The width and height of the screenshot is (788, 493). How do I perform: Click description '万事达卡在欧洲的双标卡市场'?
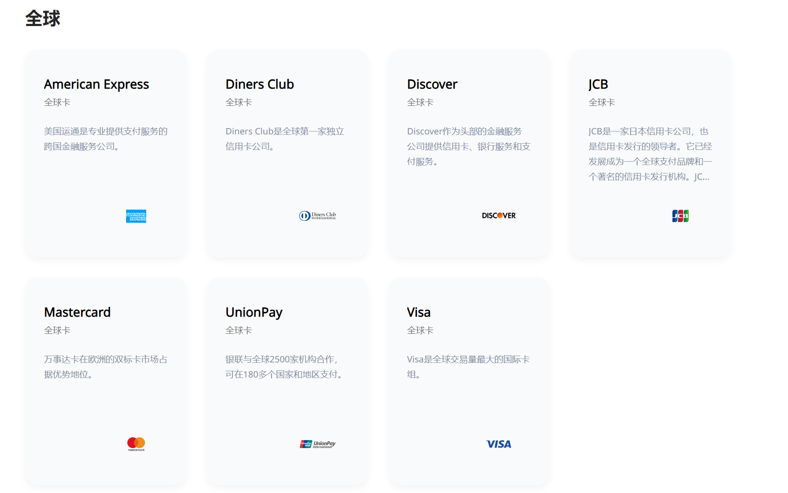tap(106, 367)
